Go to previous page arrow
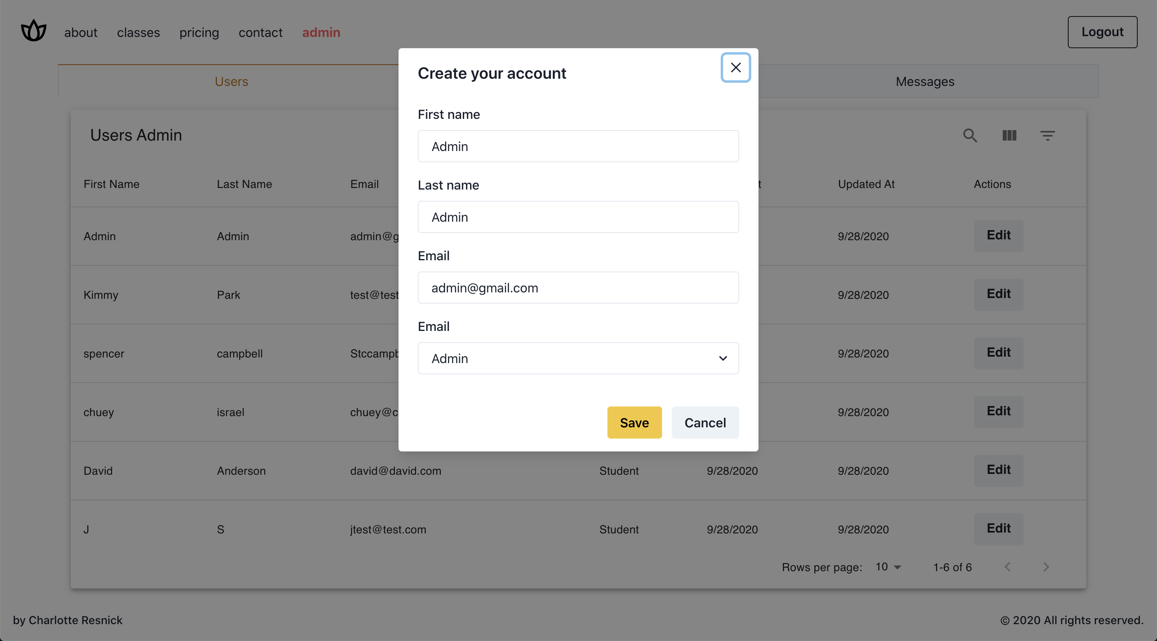Screen dimensions: 1157x641 pos(1008,567)
